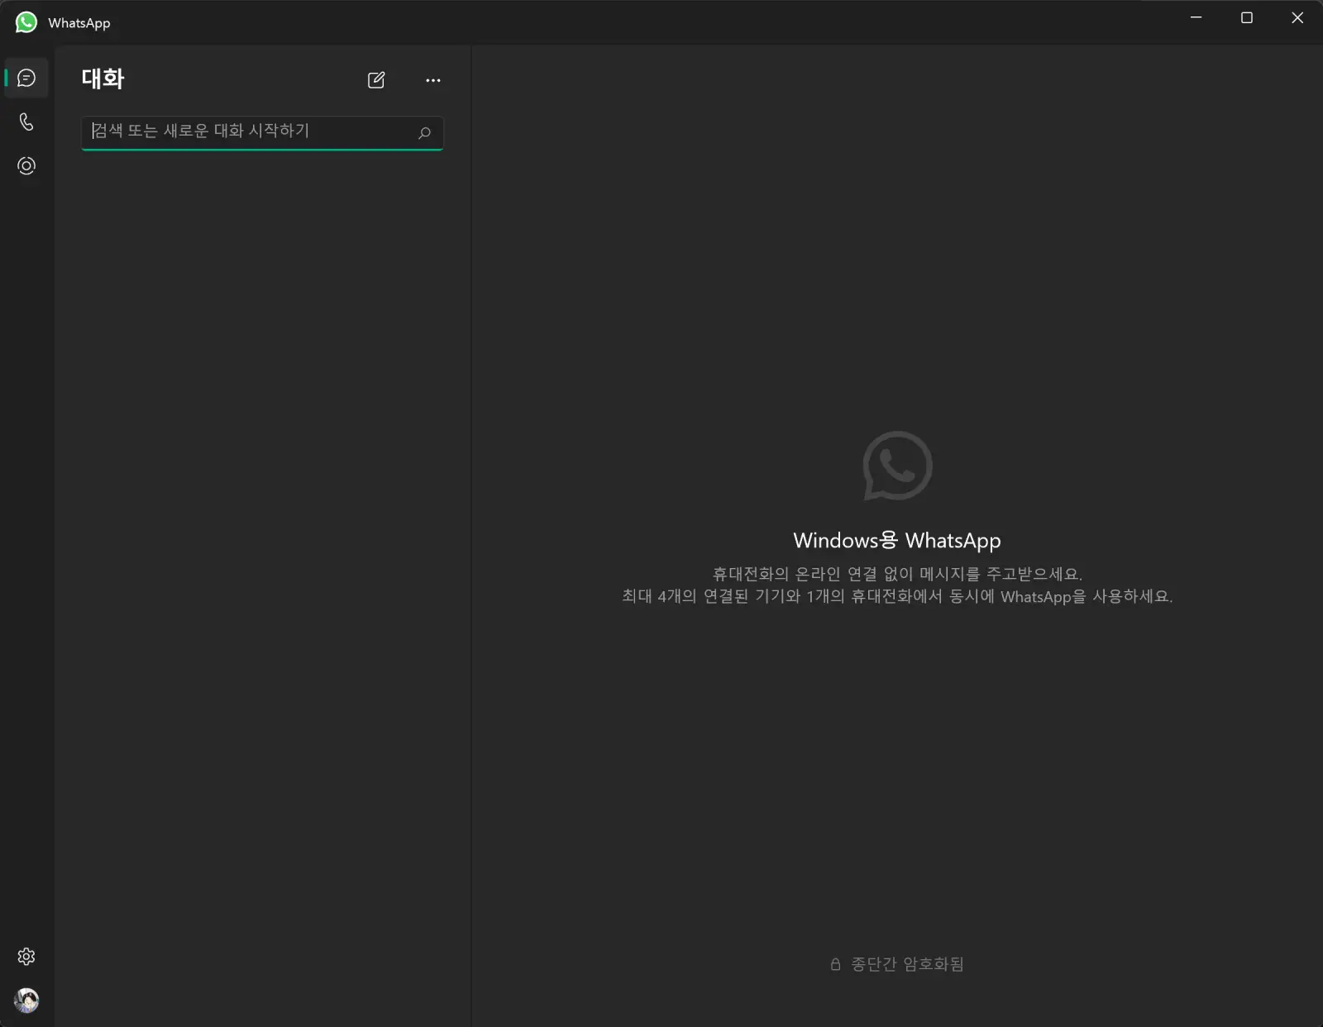Open the Status updates tab

click(x=26, y=166)
